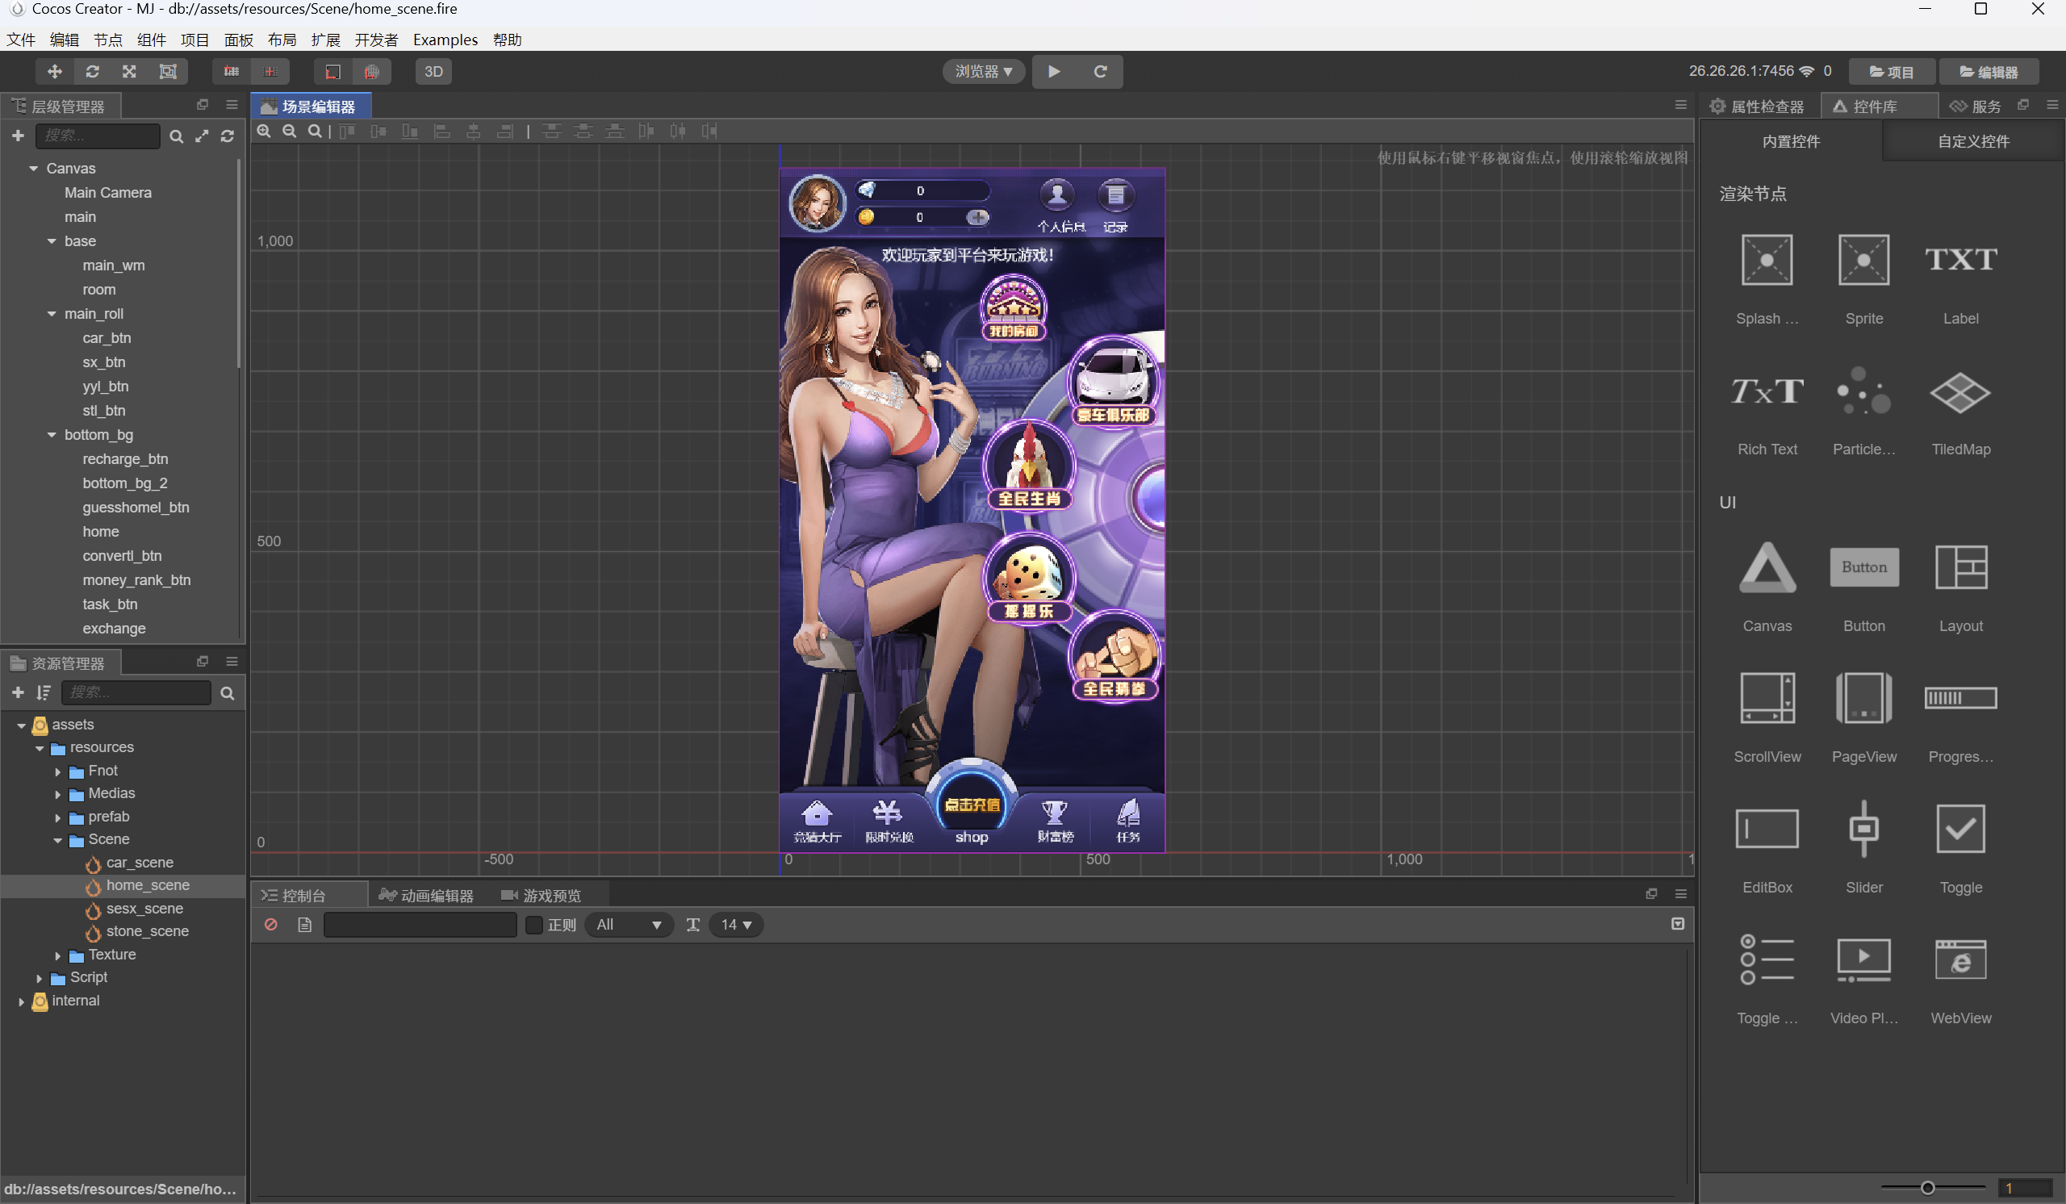
Task: Click the 自定义控件 tab button
Action: (1972, 141)
